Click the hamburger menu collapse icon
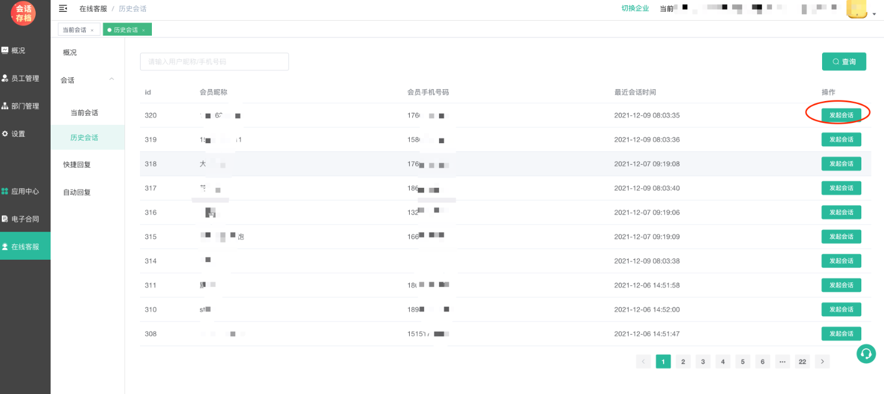The width and height of the screenshot is (884, 394). point(63,8)
